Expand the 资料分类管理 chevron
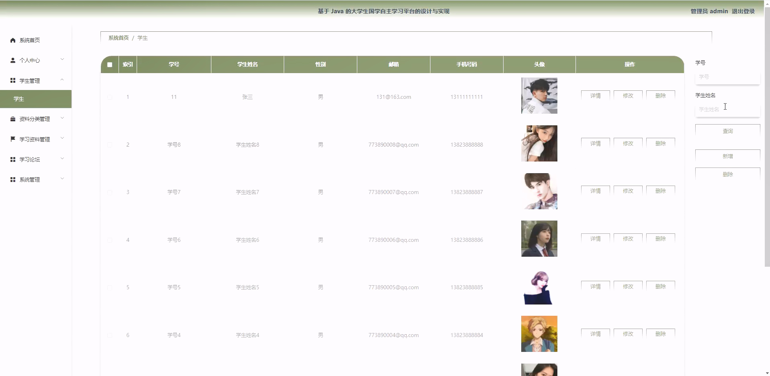The image size is (770, 376). (x=62, y=118)
